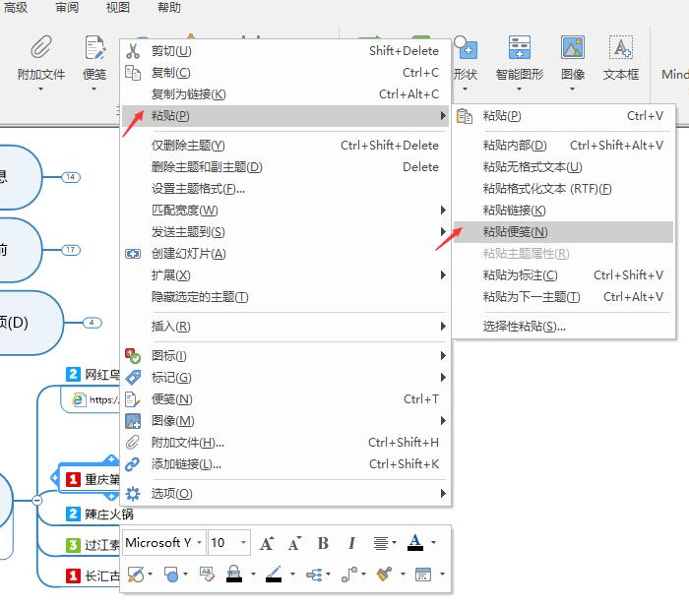Click the chain link icon beside 添加链接(L)
This screenshot has height=606, width=689.
(133, 464)
